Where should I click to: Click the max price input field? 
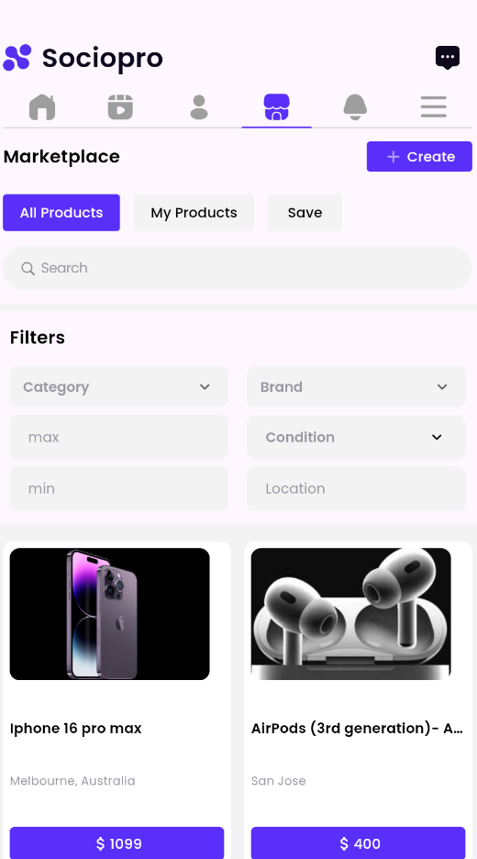click(x=119, y=437)
